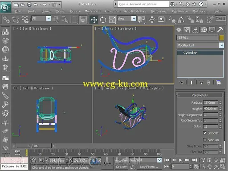Click Configure Modifier Sets icon
The image size is (228, 171).
click(219, 82)
